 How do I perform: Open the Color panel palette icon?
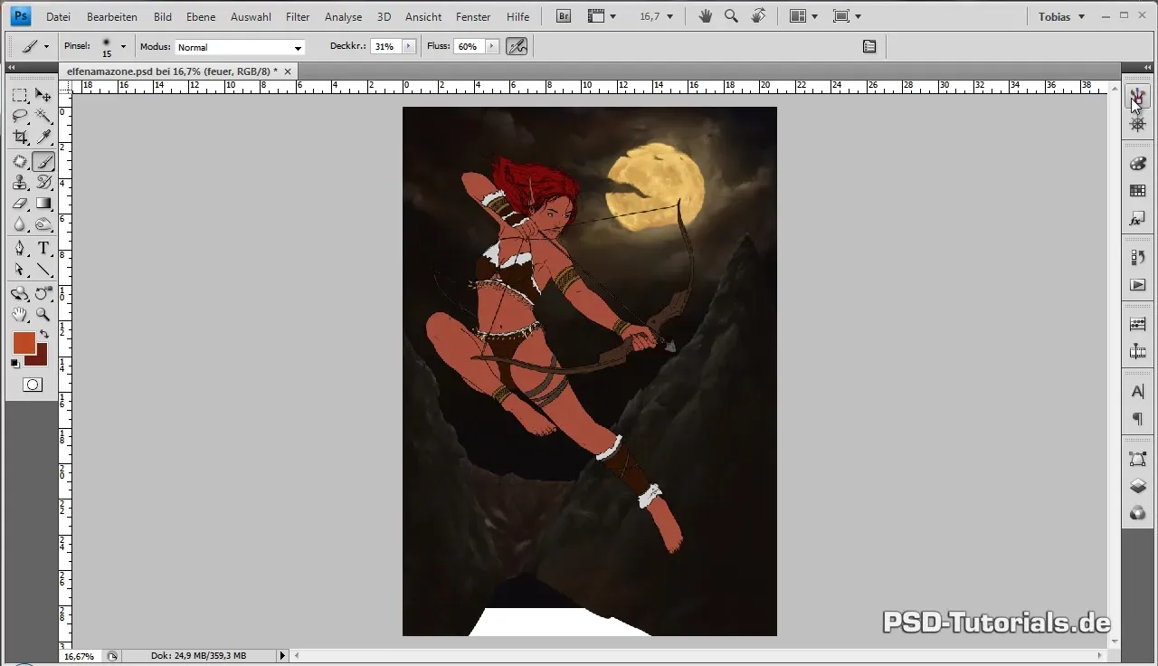(1138, 164)
